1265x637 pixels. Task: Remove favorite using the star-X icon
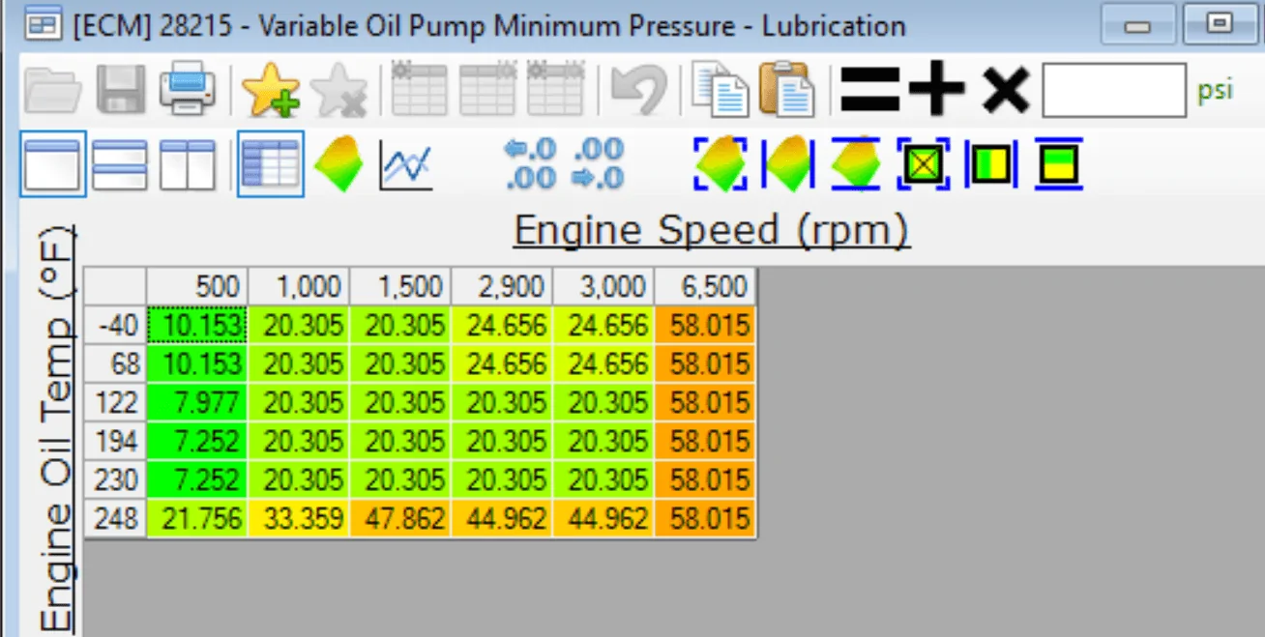[339, 90]
